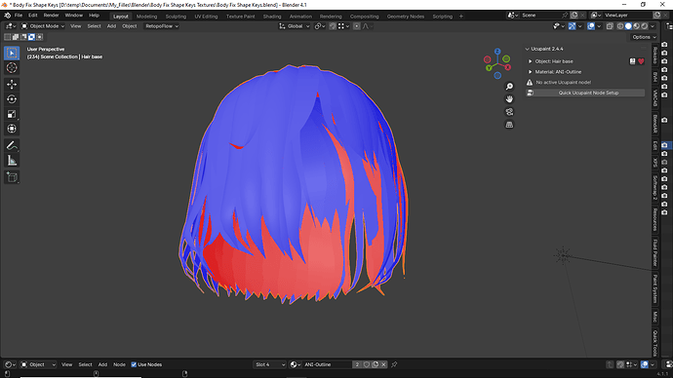This screenshot has width=673, height=378.
Task: Open the viewport Options button
Action: [644, 37]
